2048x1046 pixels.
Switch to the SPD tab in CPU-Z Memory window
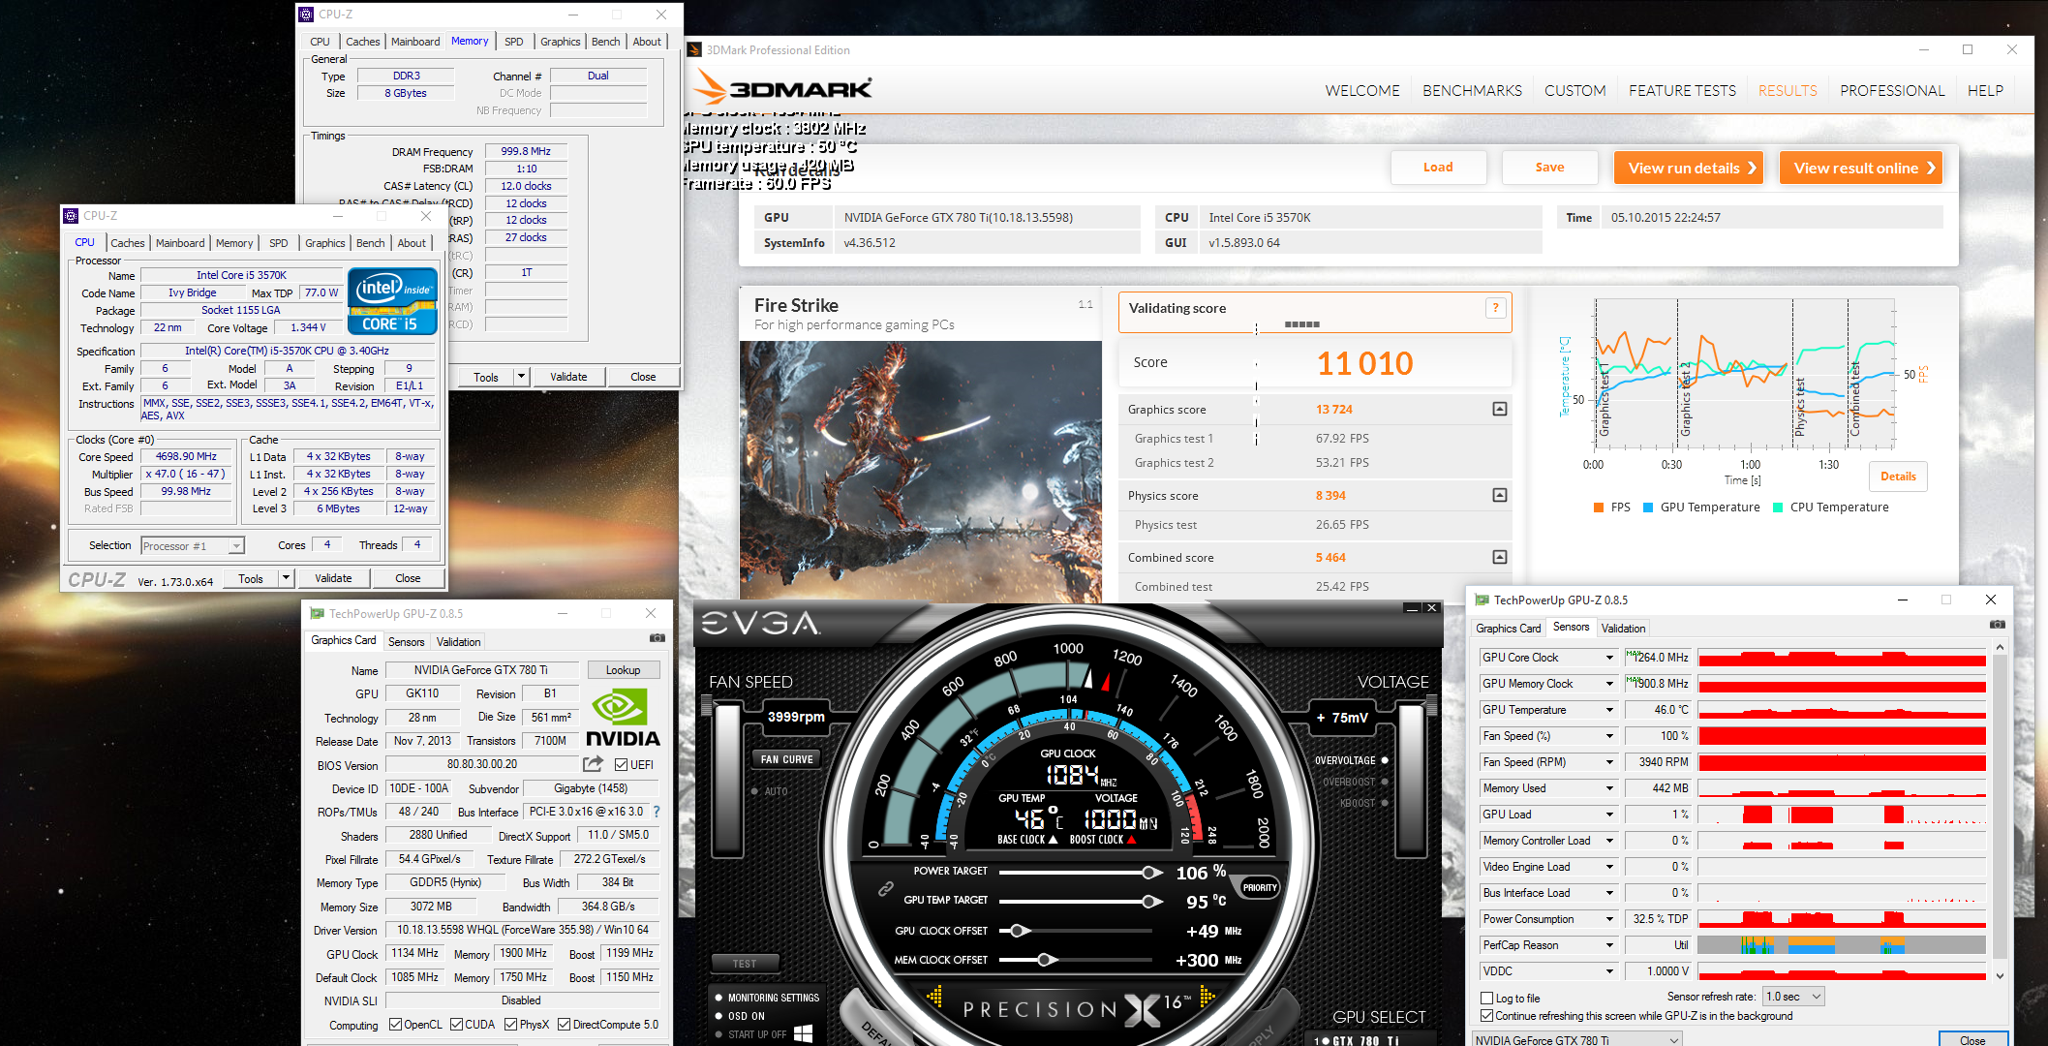click(x=513, y=42)
